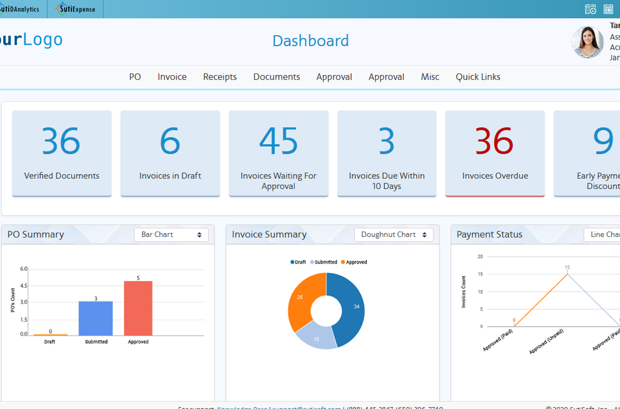Open the Invoice menu

[172, 77]
